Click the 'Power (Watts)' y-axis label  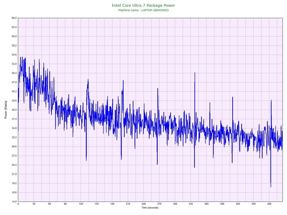[x=6, y=109]
